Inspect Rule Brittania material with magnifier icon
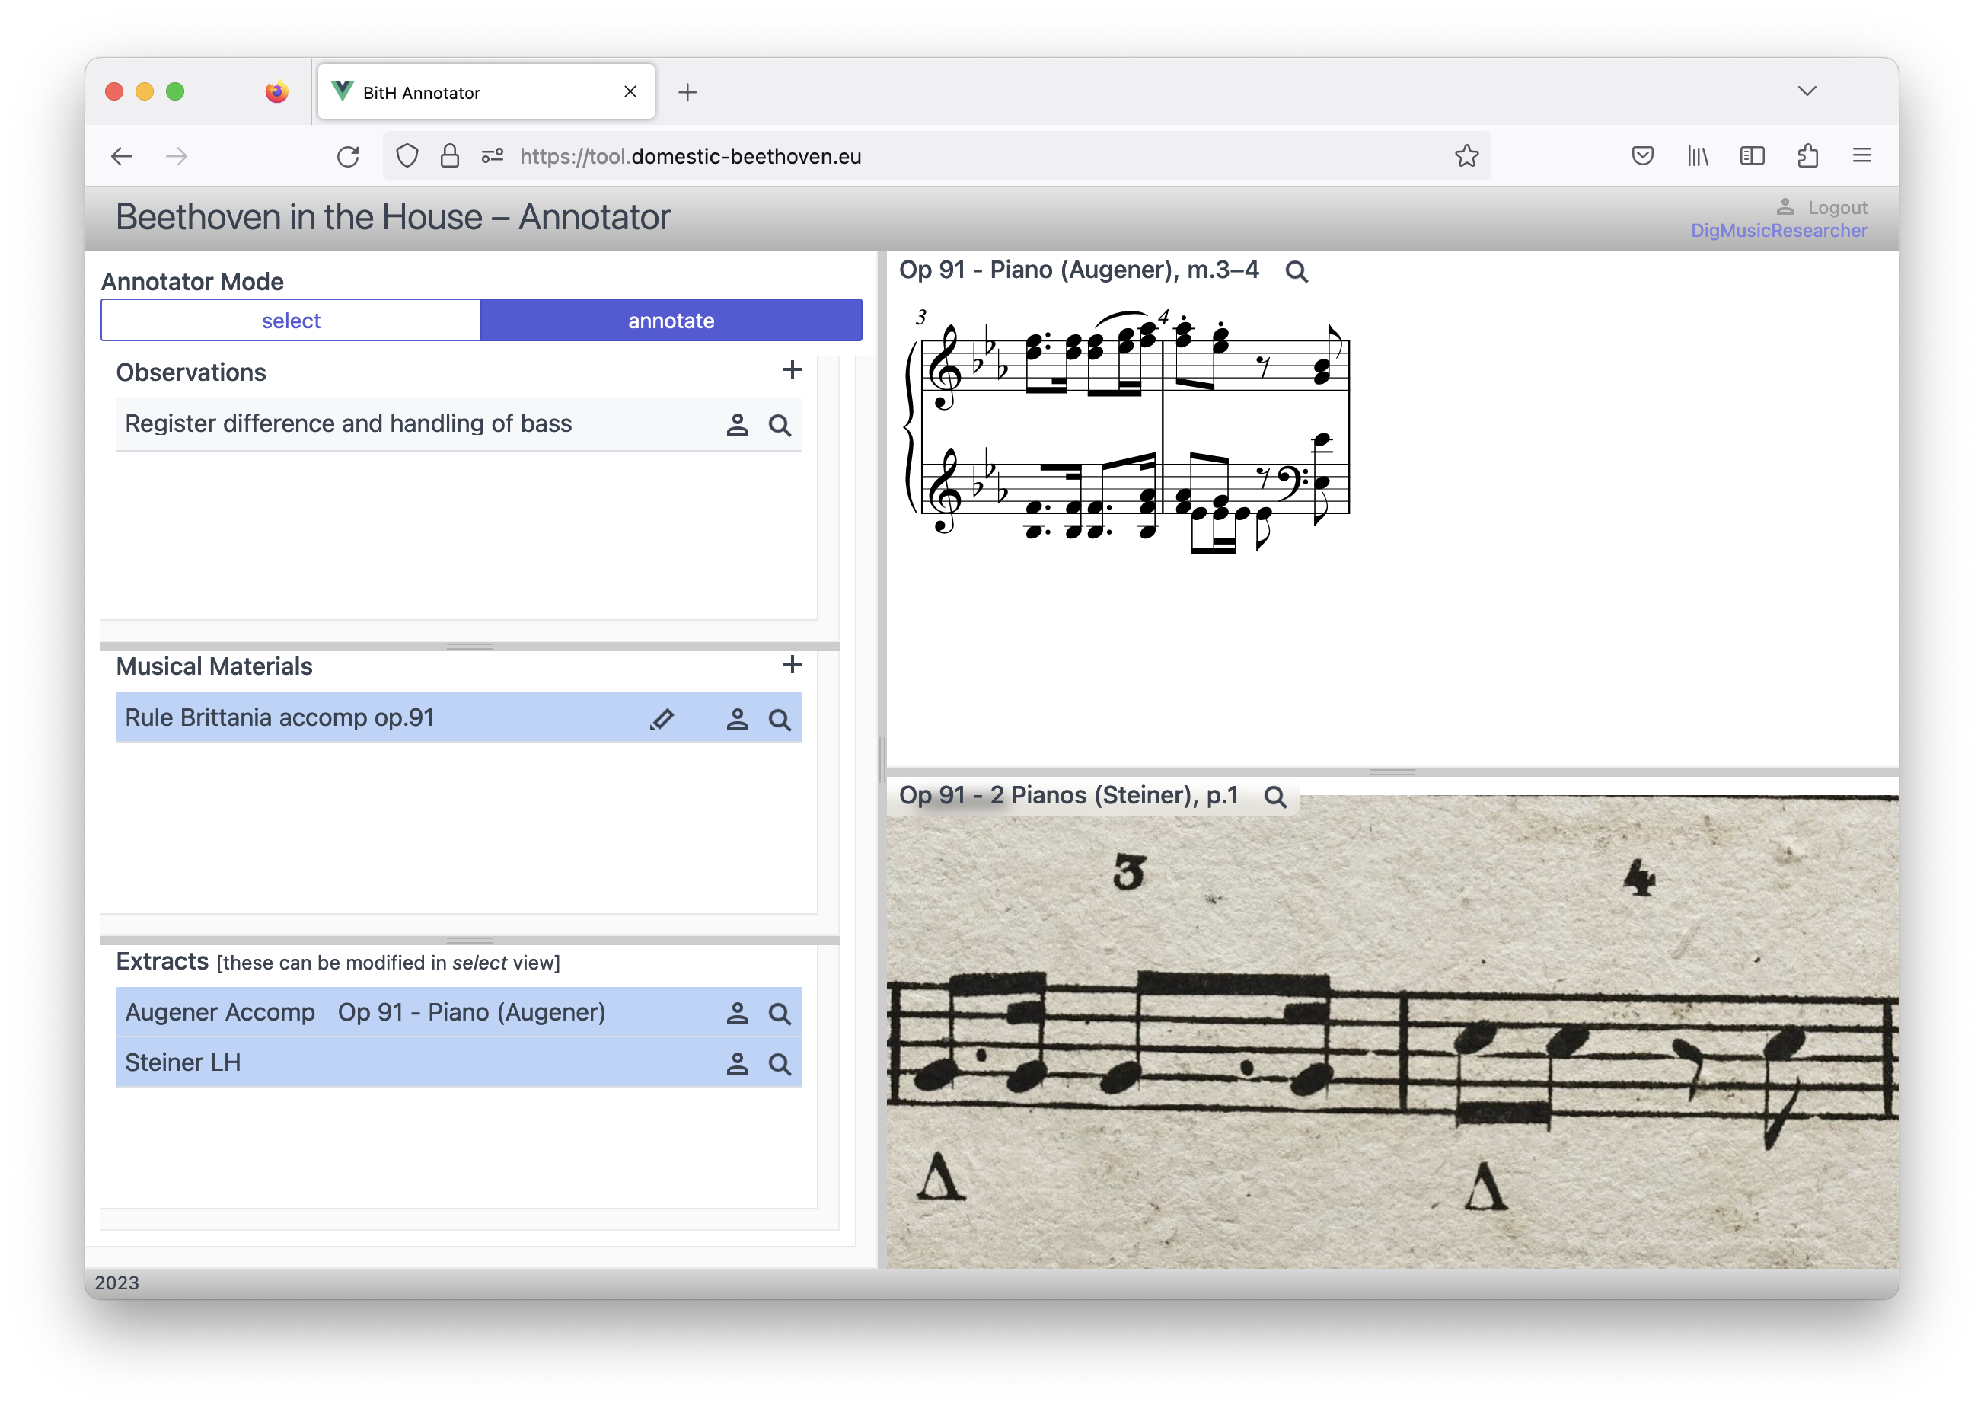Viewport: 1984px width, 1412px height. click(x=780, y=720)
